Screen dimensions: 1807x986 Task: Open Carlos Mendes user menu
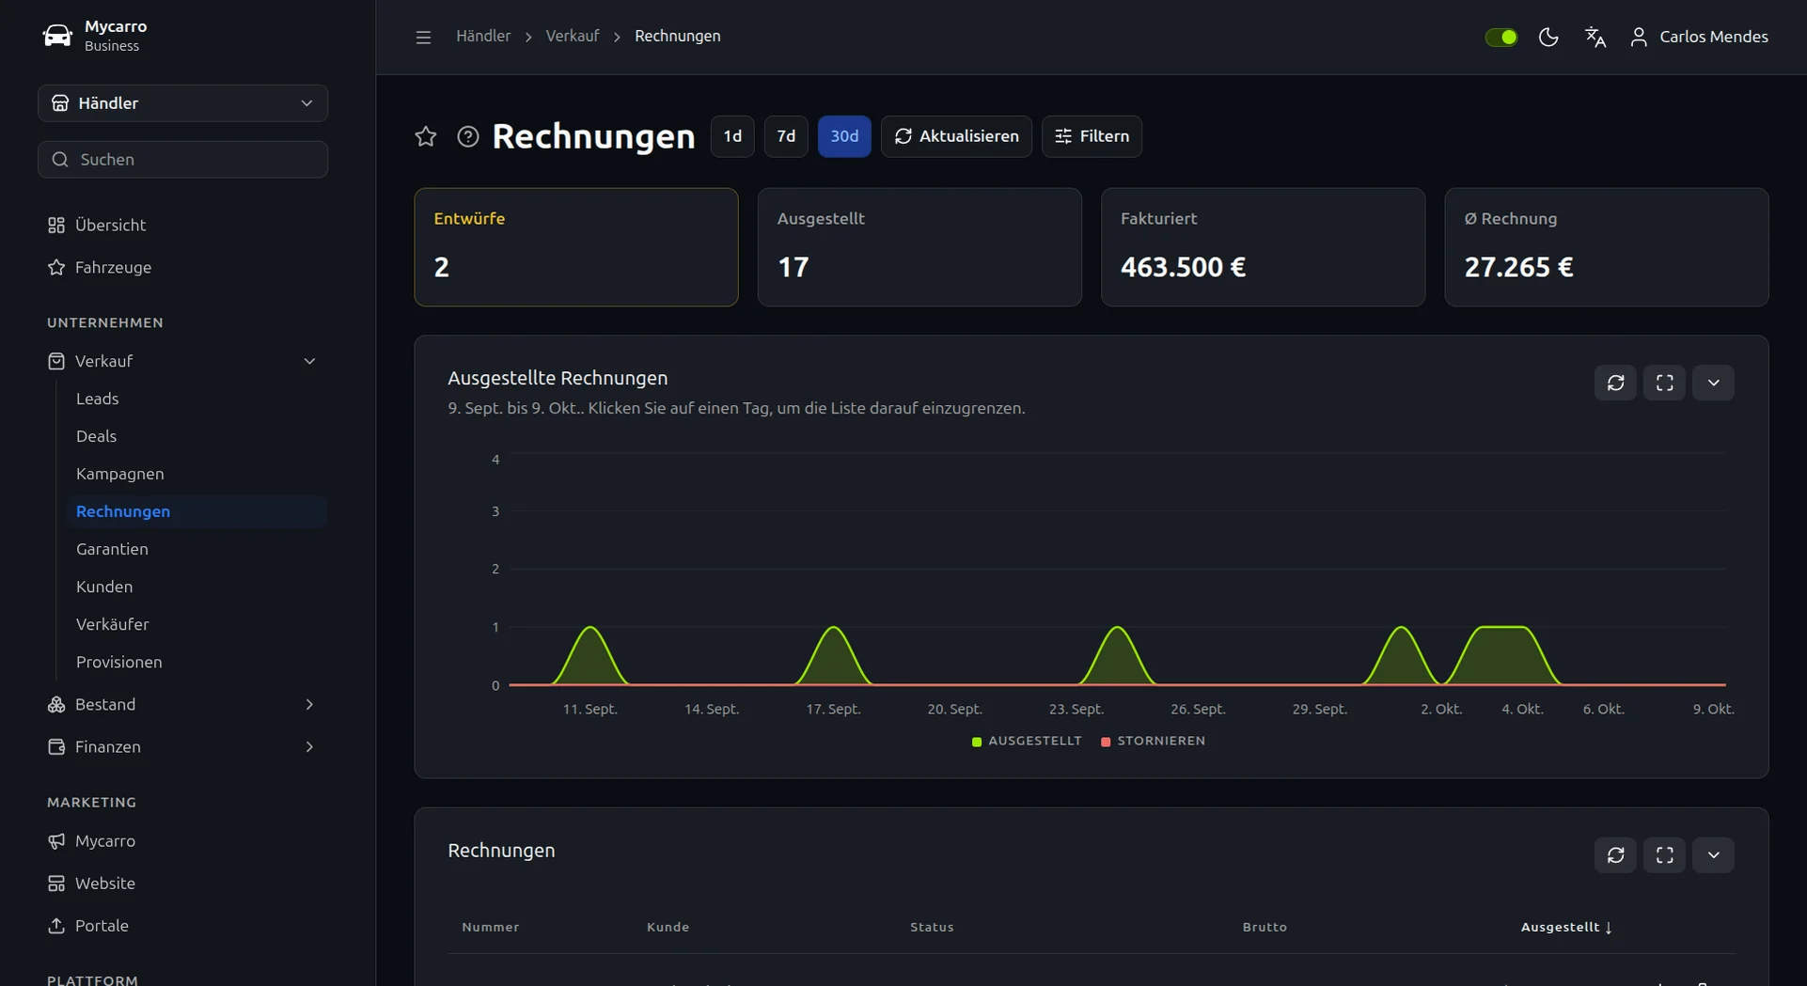click(1699, 37)
